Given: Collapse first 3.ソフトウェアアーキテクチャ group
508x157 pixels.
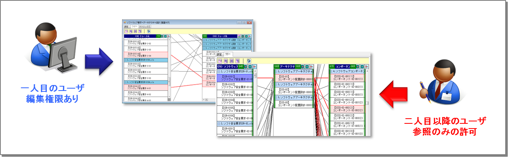Looking at the screenshot, I should click(275, 71).
